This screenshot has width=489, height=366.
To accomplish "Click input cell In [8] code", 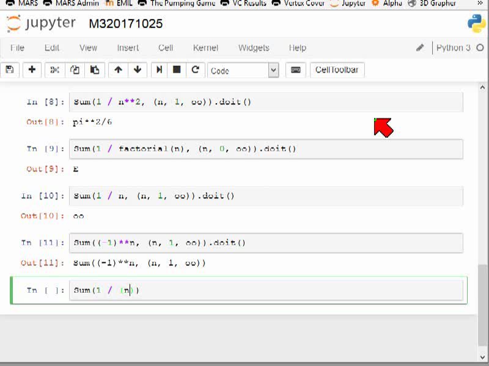I will (266, 102).
